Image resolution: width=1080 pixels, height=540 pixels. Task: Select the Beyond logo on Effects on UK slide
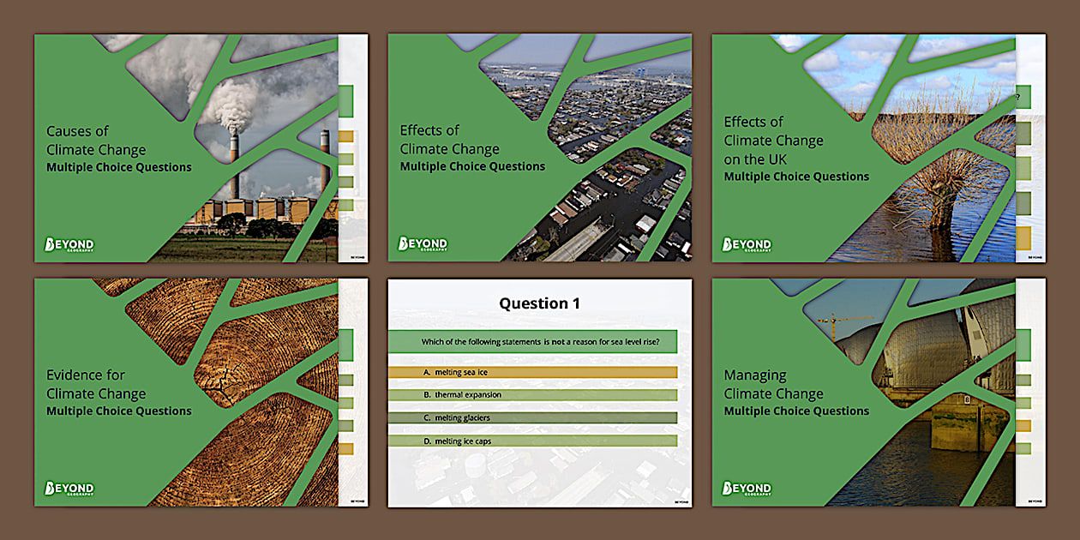[x=744, y=243]
